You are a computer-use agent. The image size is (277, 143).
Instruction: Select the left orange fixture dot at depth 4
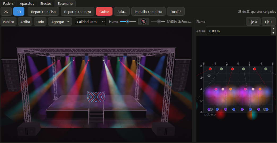point(231,89)
